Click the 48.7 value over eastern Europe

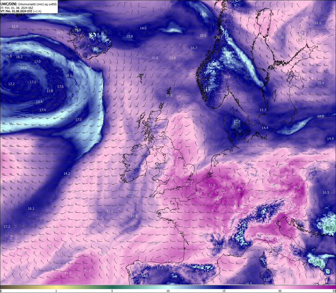point(297,187)
